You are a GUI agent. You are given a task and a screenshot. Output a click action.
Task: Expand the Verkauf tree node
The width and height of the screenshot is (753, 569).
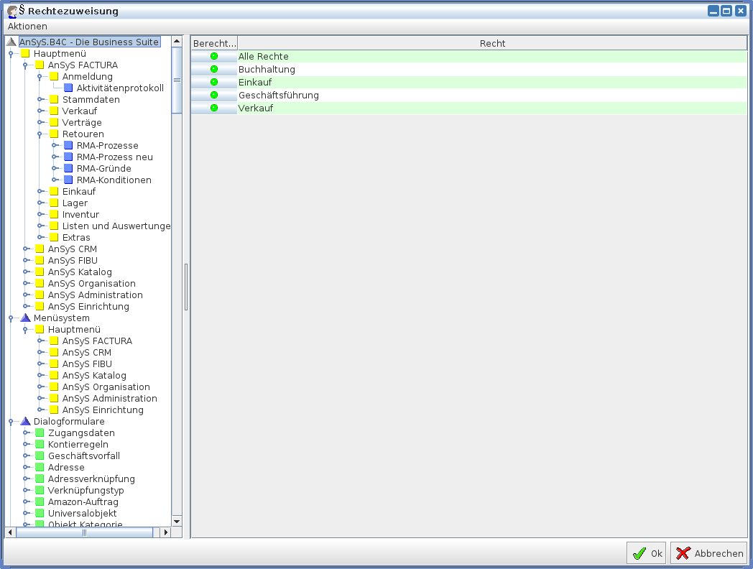pos(40,111)
